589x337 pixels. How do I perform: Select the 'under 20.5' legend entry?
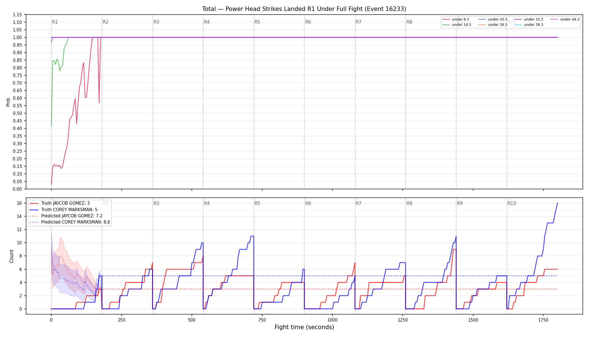click(x=493, y=19)
